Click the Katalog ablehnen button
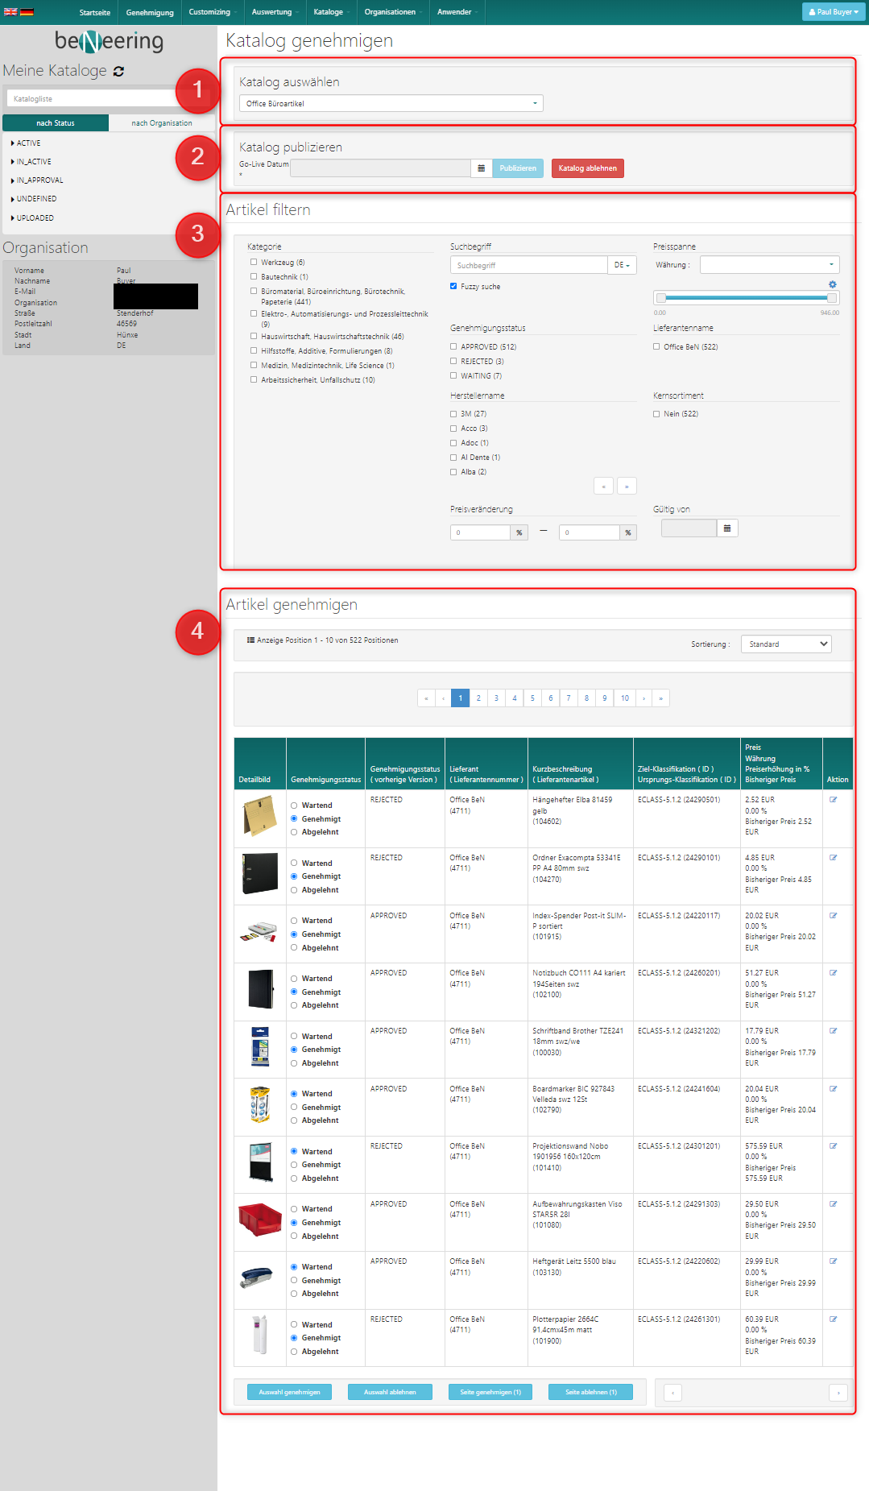This screenshot has height=1491, width=869. tap(587, 168)
